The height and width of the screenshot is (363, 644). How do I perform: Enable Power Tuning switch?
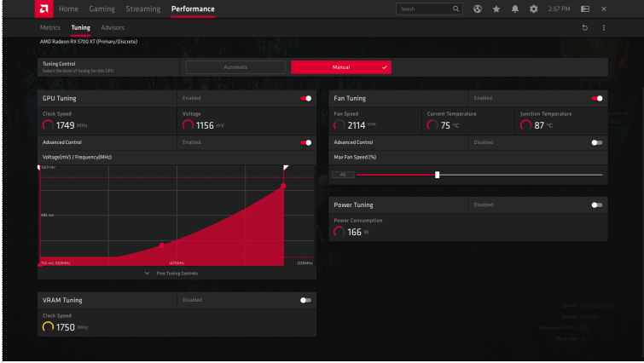[x=597, y=205]
